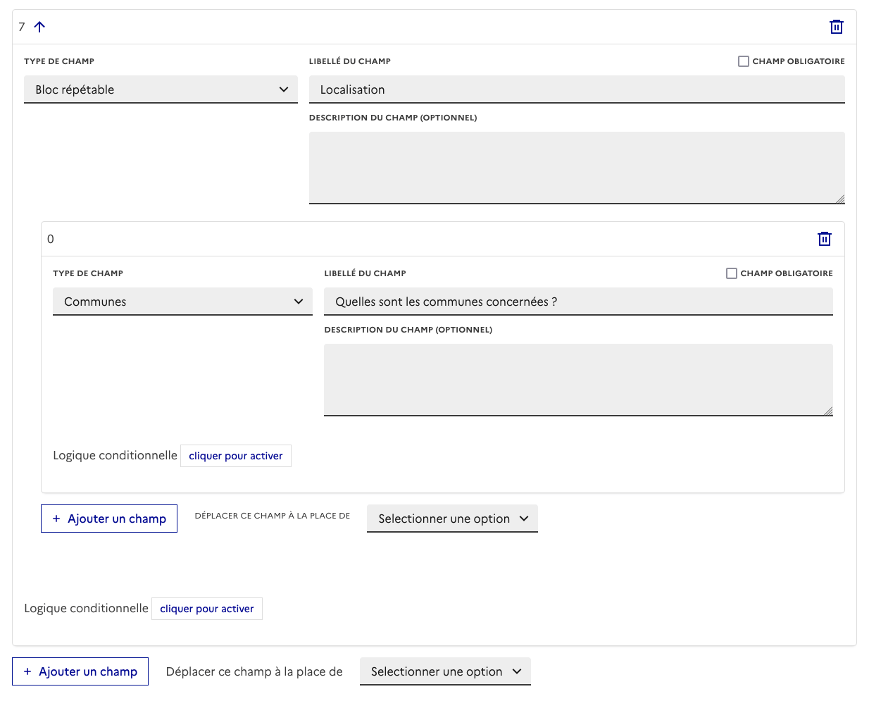Move field 7 up with the arrow
869x701 pixels.
coord(39,27)
